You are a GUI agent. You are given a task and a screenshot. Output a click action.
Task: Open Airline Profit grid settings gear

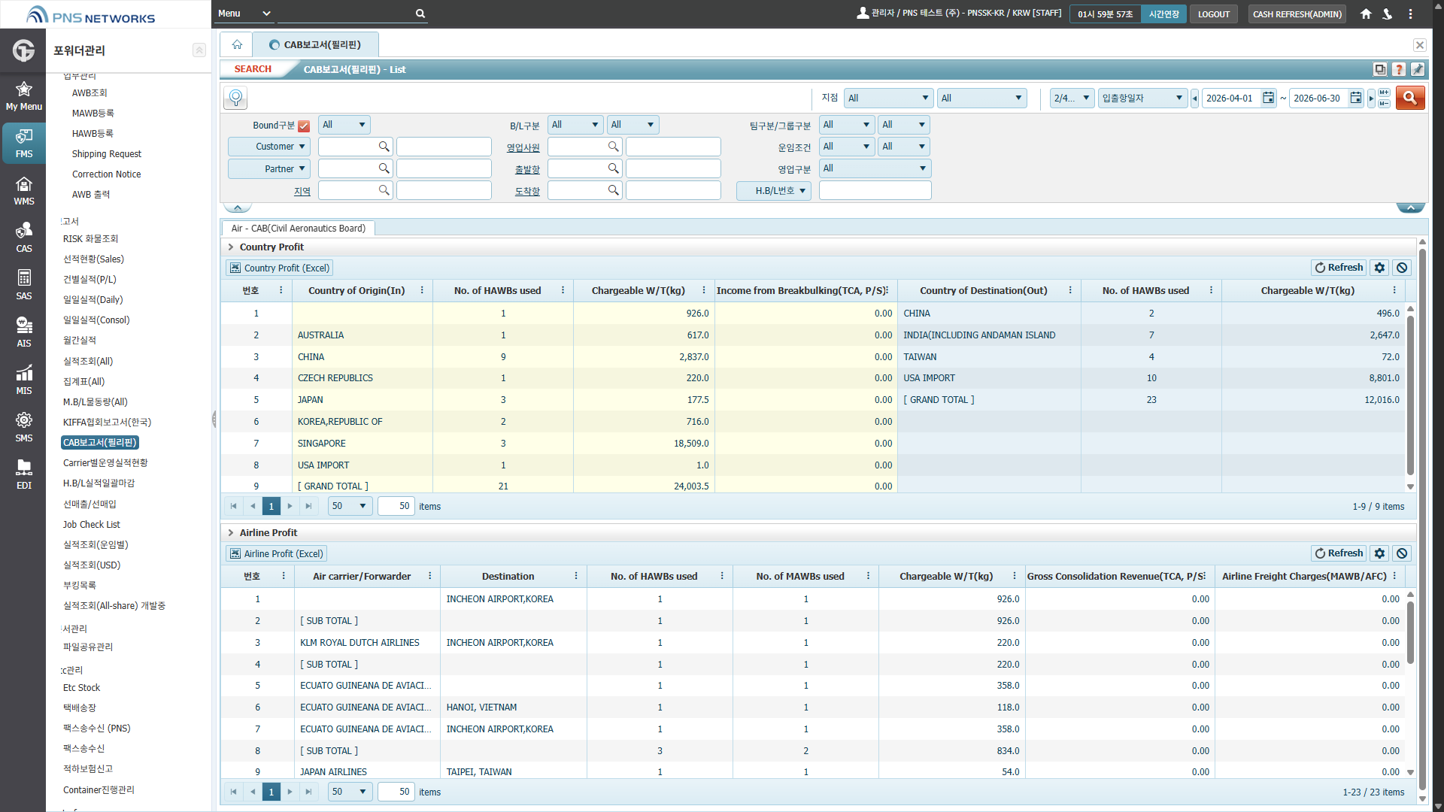[1379, 553]
